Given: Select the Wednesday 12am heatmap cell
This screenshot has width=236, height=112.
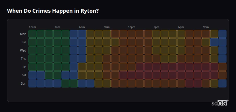Looking at the screenshot, I should pyautogui.click(x=32, y=50).
